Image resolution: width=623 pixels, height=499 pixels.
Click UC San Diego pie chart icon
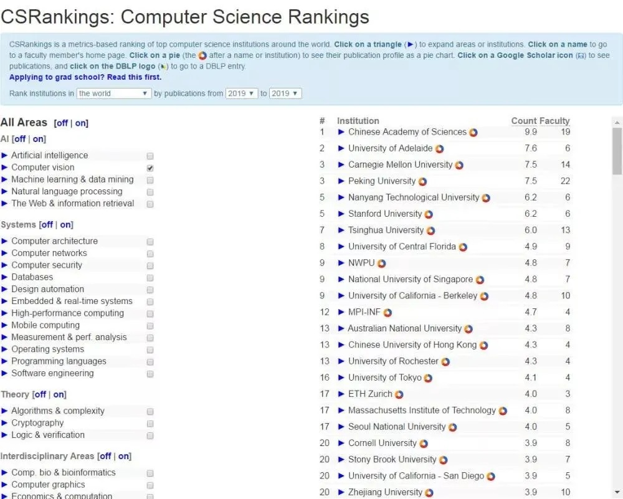tap(491, 477)
